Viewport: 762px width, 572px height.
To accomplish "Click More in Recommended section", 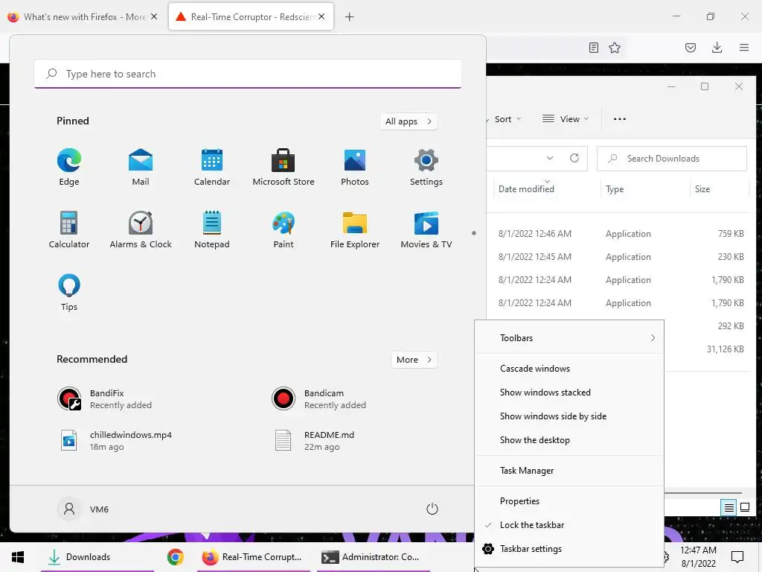I will (x=414, y=360).
